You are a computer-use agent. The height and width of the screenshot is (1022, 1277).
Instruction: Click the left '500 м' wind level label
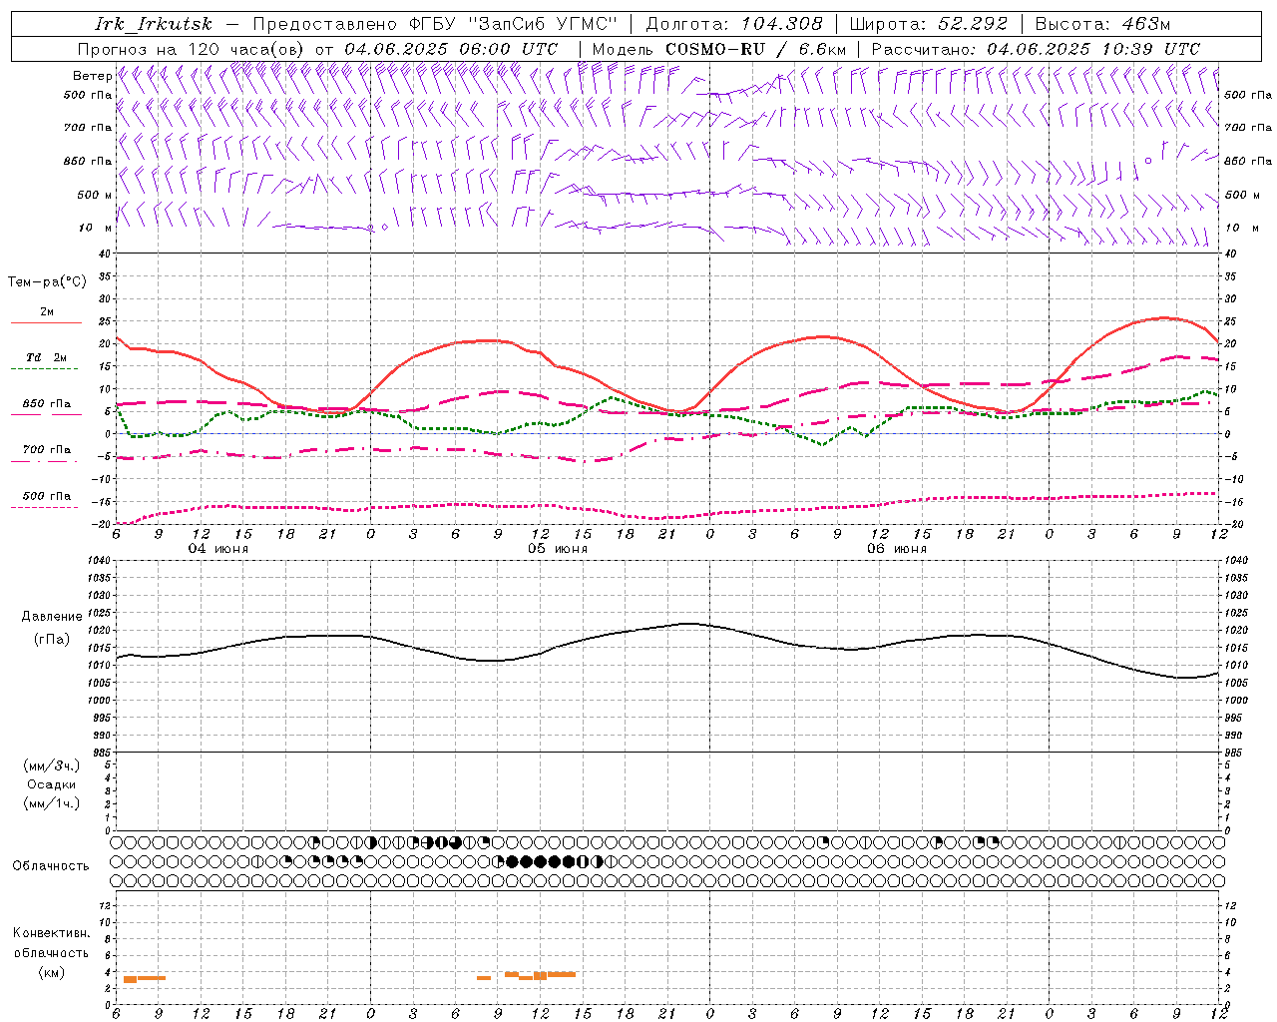pyautogui.click(x=94, y=195)
